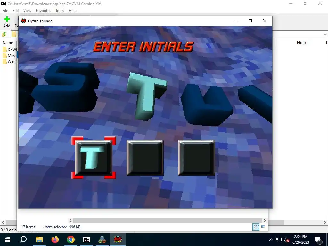Expand the 7-Zip address path dropdown
Image resolution: width=328 pixels, height=246 pixels.
[325, 35]
